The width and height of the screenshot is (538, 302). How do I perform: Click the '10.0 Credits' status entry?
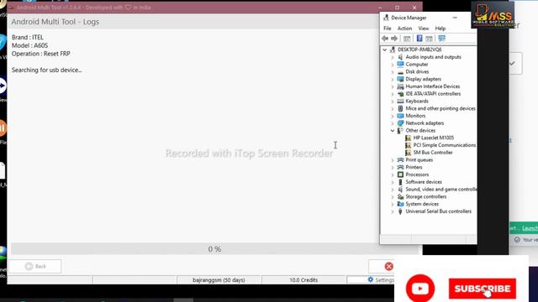(x=303, y=280)
